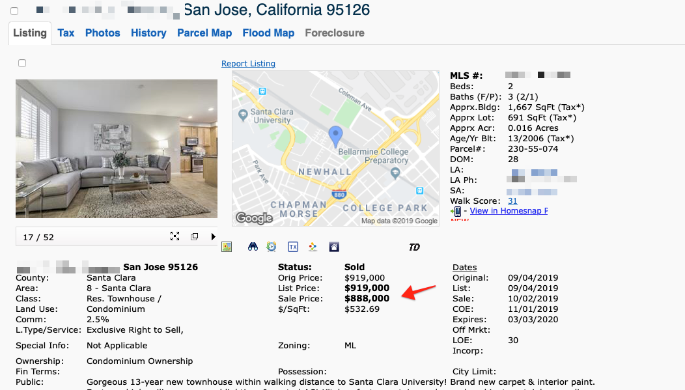The height and width of the screenshot is (390, 685).
Task: Click the living room listing photo
Action: [x=117, y=148]
